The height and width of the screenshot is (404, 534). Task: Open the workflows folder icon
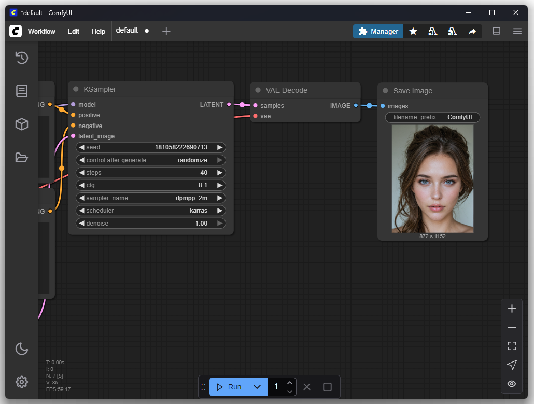pos(21,158)
